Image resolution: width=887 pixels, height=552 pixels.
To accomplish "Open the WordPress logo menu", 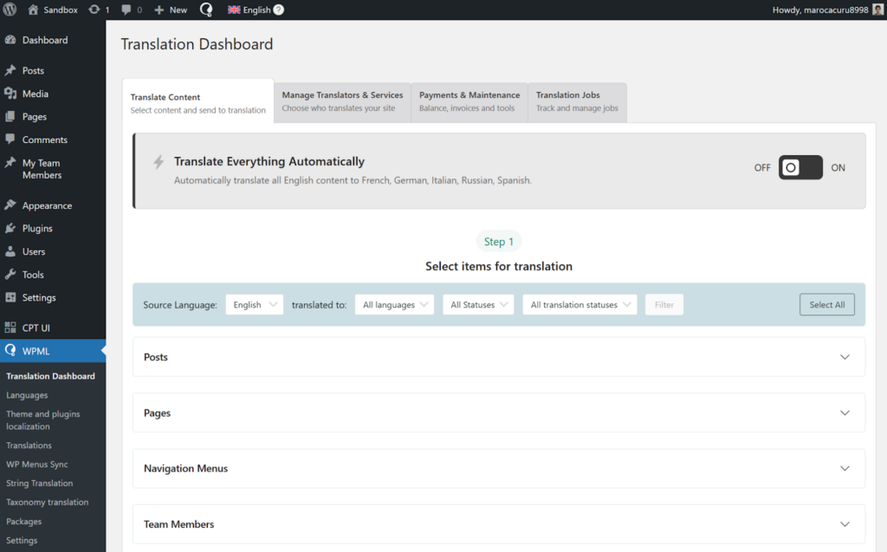I will click(x=9, y=10).
